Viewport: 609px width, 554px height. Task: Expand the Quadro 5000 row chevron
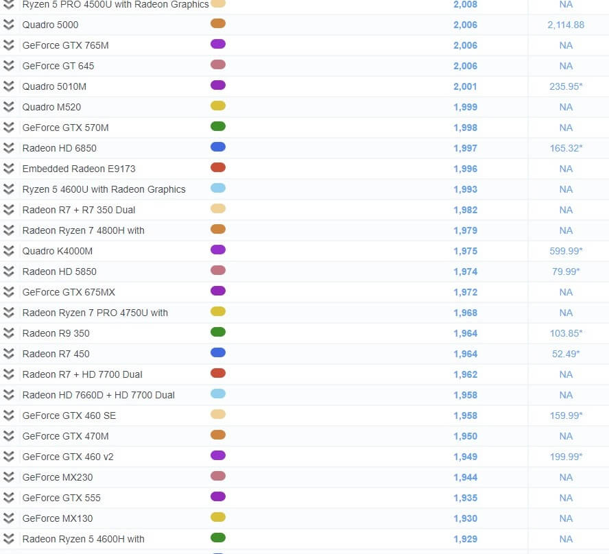[8, 25]
